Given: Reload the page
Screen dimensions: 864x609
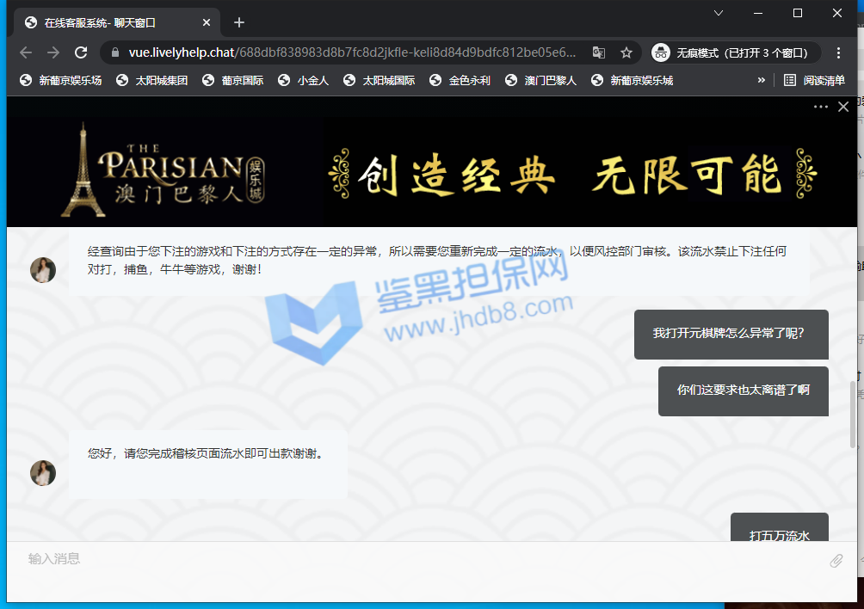Looking at the screenshot, I should [81, 52].
